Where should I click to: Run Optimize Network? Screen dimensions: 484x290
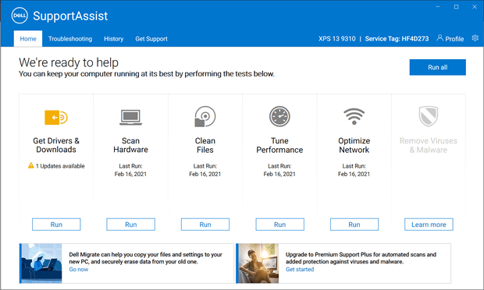point(354,225)
